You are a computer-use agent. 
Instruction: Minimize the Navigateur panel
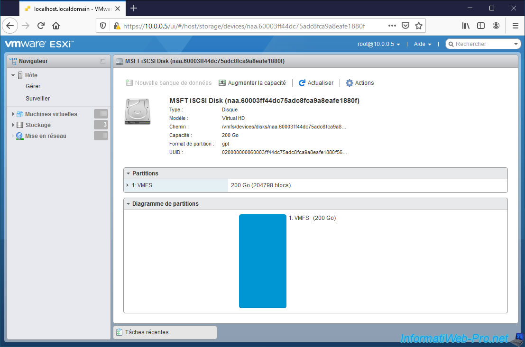click(x=103, y=61)
